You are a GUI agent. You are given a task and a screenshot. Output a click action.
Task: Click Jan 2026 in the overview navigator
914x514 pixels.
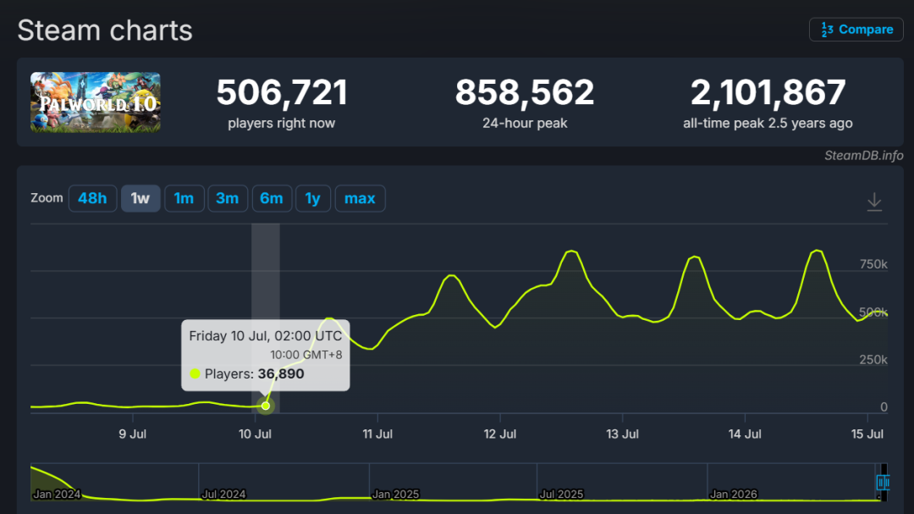coord(733,495)
